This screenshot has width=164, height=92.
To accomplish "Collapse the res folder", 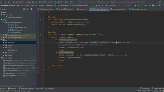I will coord(1,40).
